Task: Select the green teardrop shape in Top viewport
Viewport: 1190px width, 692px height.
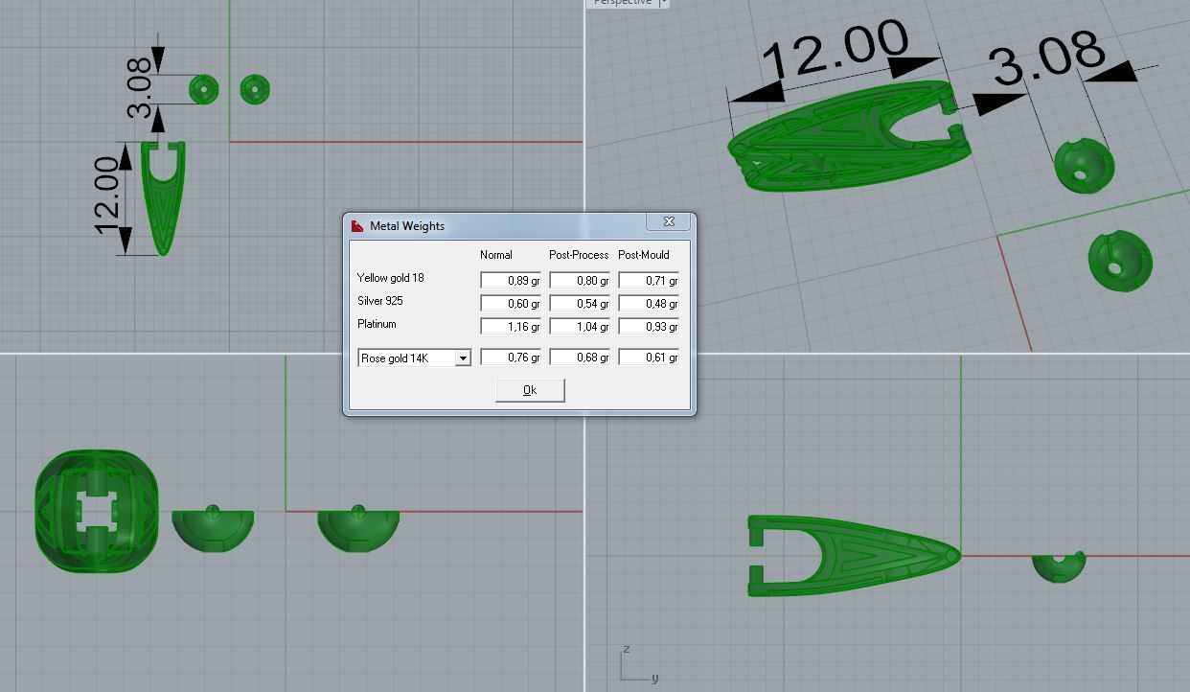Action: 163,197
